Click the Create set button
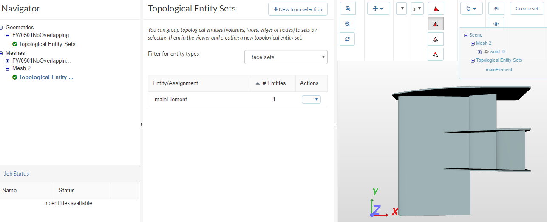Screen dimensions: 547x222 [527, 9]
